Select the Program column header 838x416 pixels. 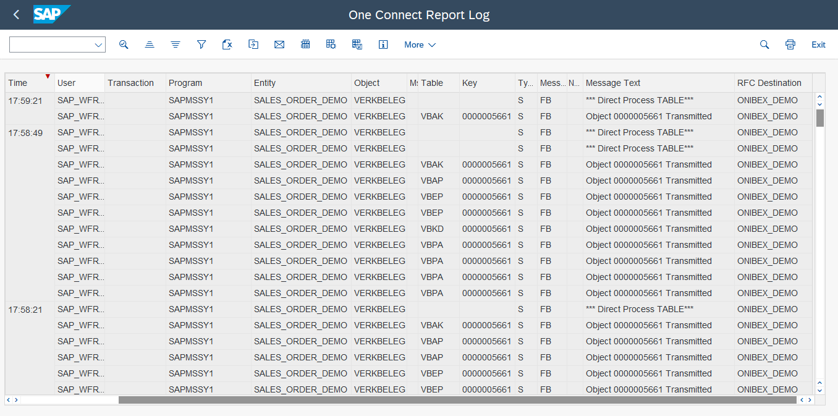(x=208, y=83)
